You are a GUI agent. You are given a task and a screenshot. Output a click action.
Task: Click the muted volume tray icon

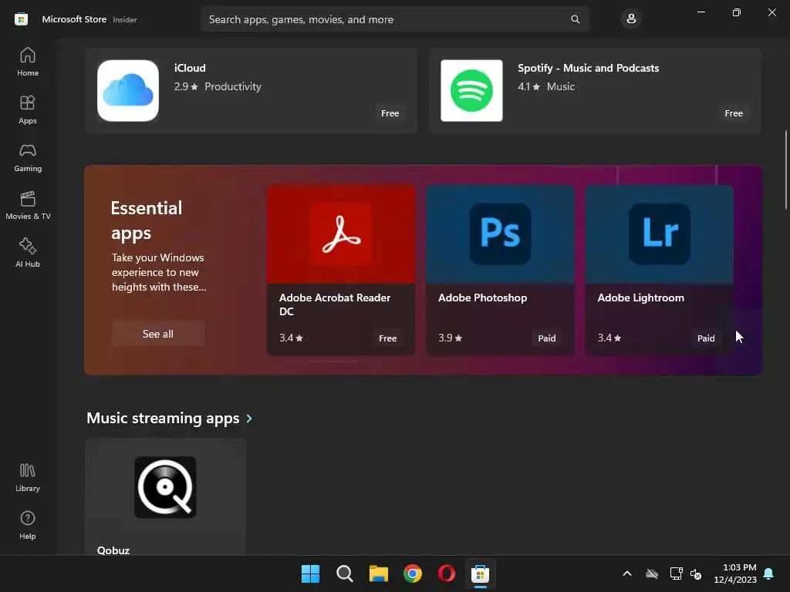point(696,573)
